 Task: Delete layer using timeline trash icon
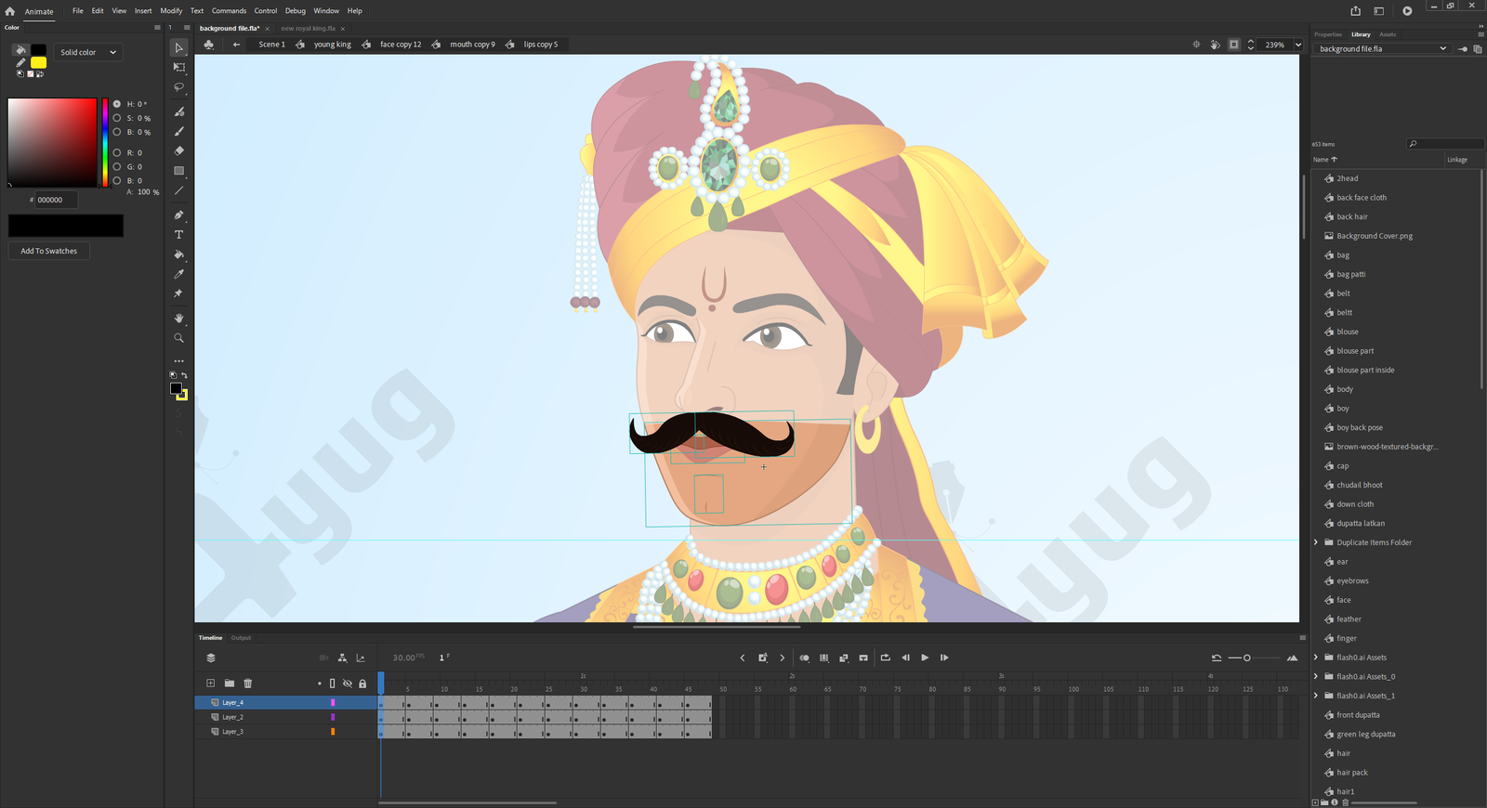coord(247,684)
